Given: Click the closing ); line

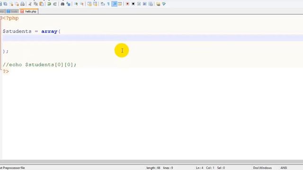Looking at the screenshot, I should point(6,51).
